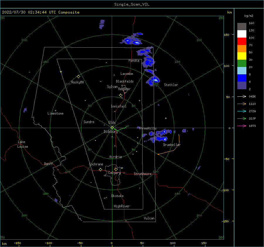Click the HighRiver town label
This screenshot has width=264, height=247.
point(122,206)
